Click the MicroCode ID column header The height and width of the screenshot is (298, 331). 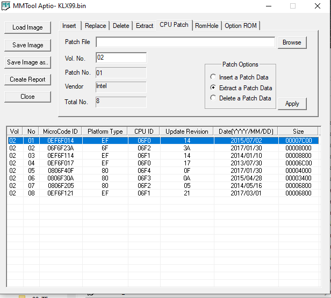click(x=60, y=132)
